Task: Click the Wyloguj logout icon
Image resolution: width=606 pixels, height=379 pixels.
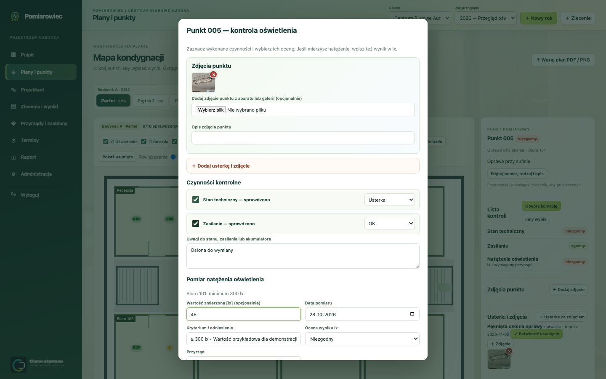Action: (x=13, y=195)
